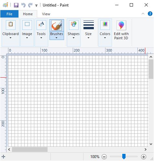154x161 pixels.
Task: Click the horizontal scrollbar right arrow
Action: 146,149
